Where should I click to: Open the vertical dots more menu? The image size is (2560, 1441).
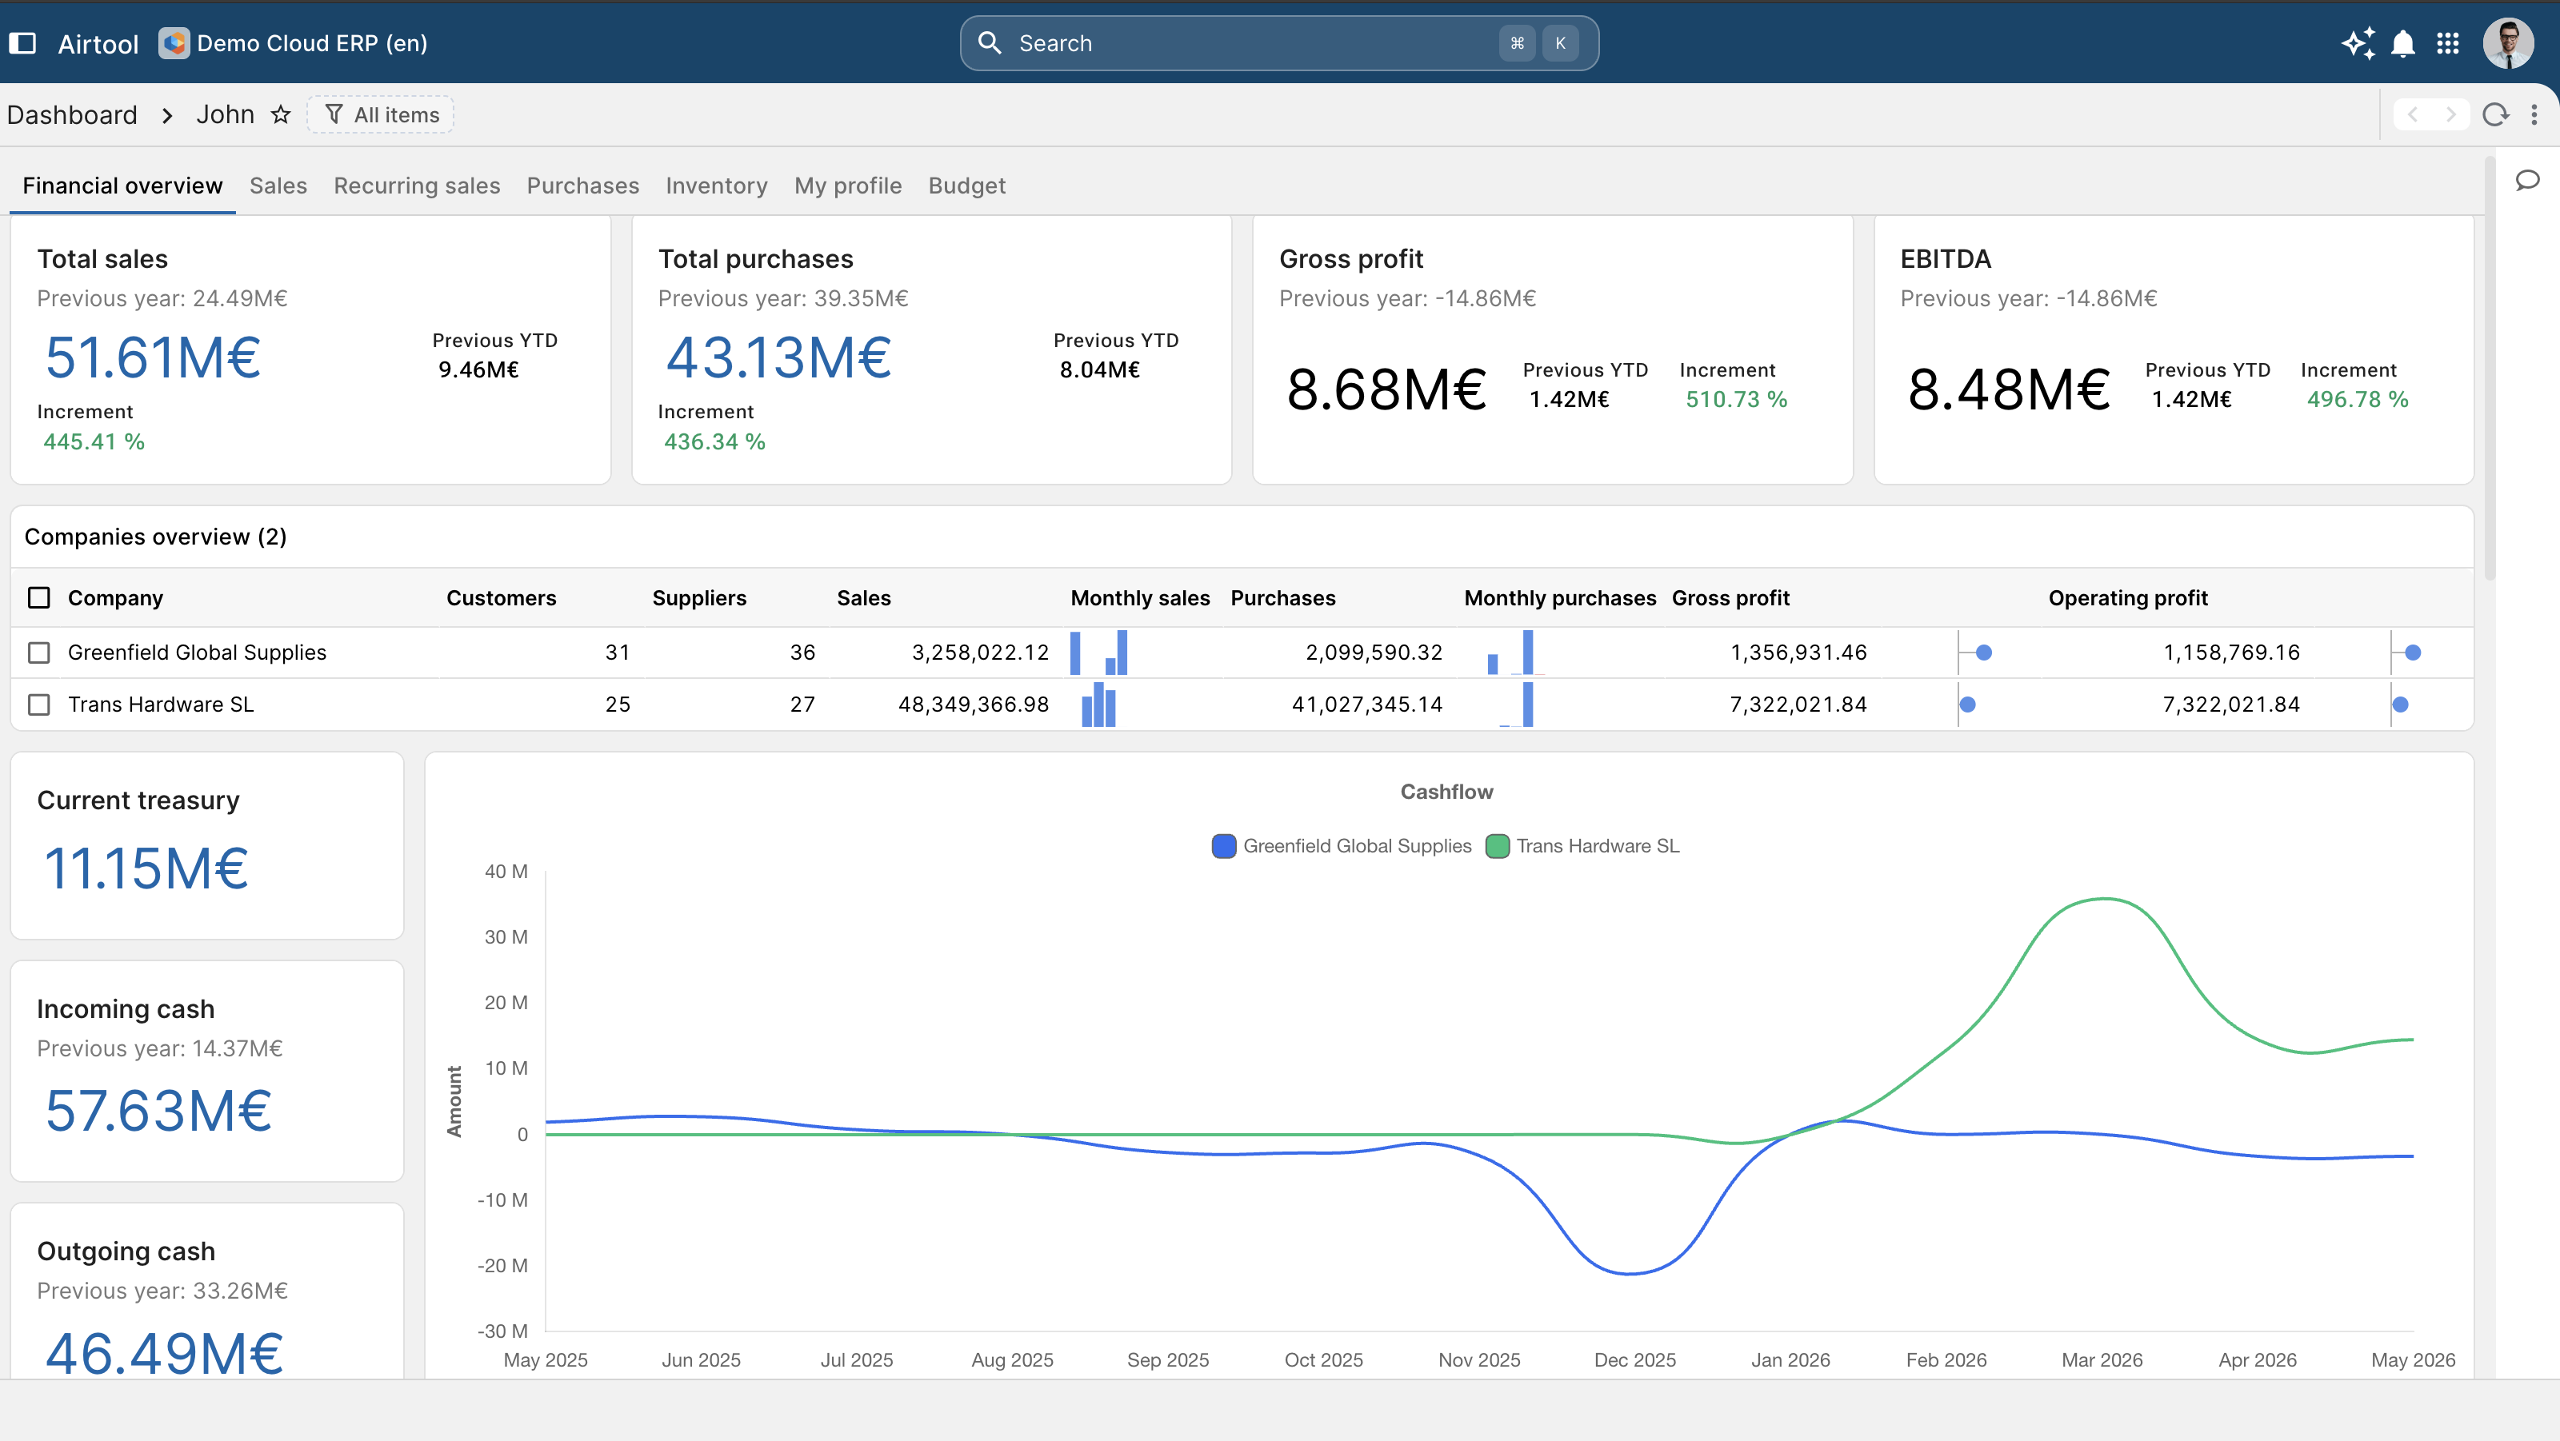coord(2534,114)
